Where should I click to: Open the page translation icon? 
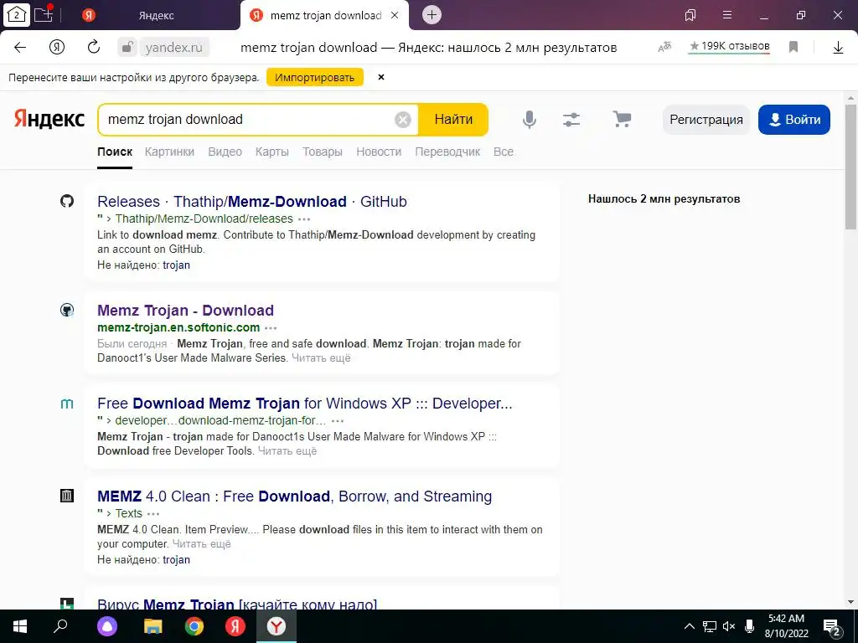tap(664, 48)
